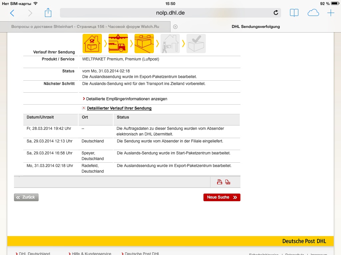The image size is (341, 255).
Task: Click the greyed delivered checkmark step icon
Action: pyautogui.click(x=196, y=43)
